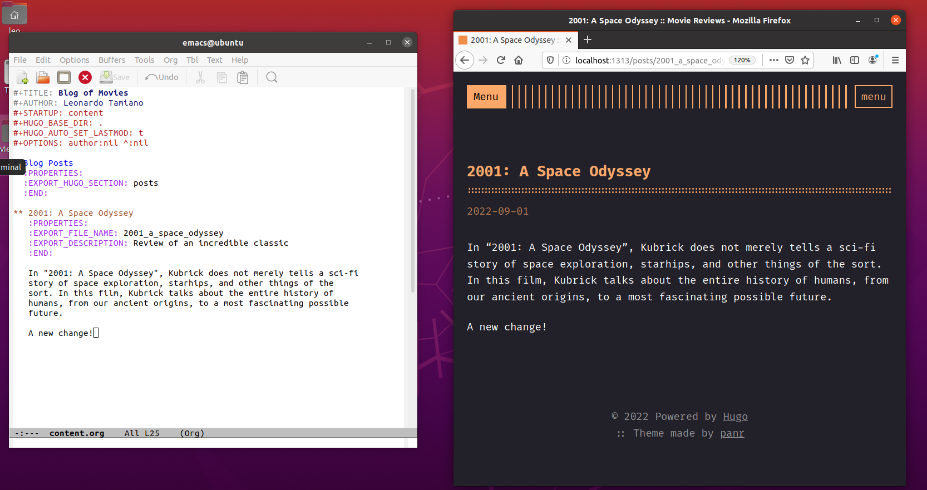Open the Dired directory icon in Emacs toolbar
927x490 pixels.
coord(64,77)
